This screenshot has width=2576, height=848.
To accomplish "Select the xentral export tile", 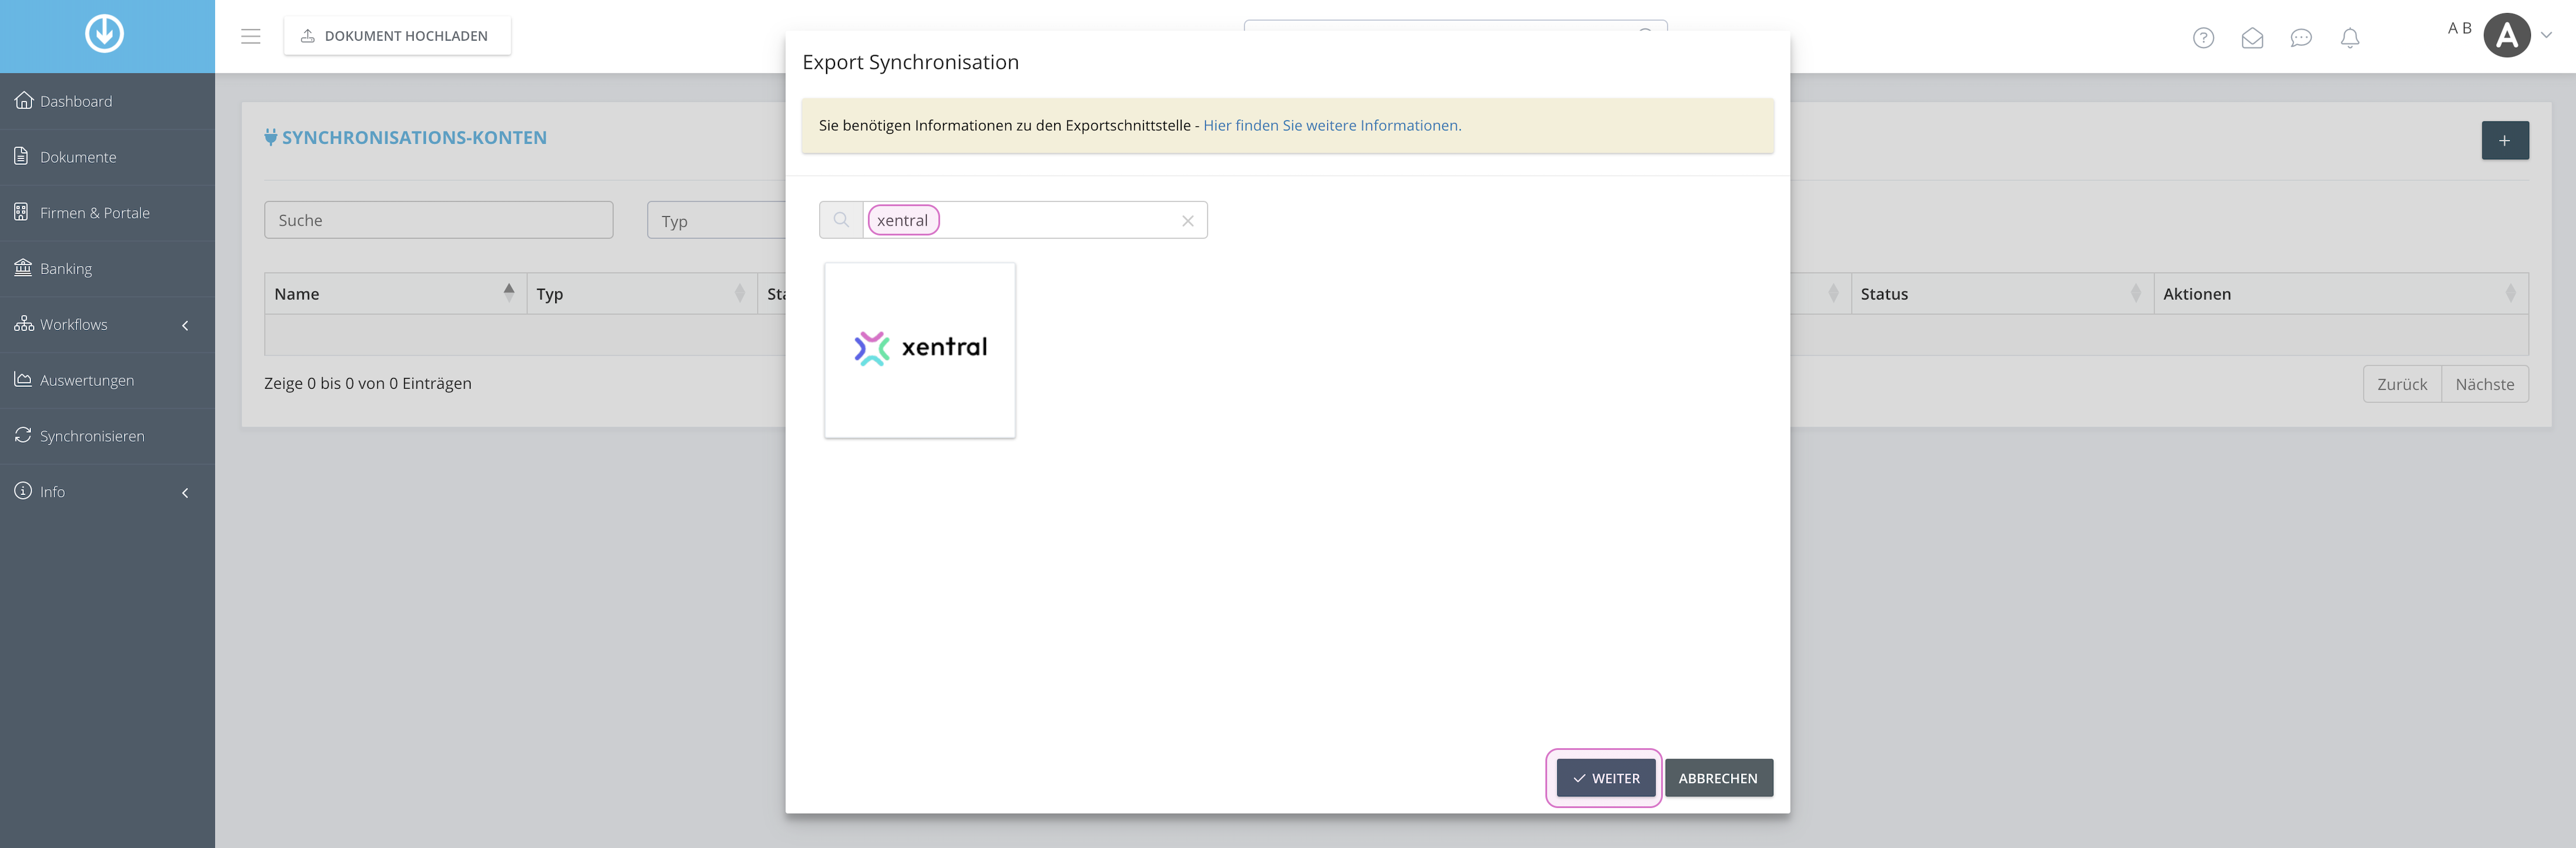I will 920,350.
